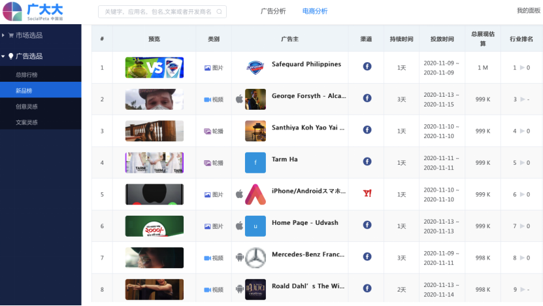Open Safeguard VS ad preview thumbnail
Screen dimensions: 543x306
pyautogui.click(x=154, y=67)
